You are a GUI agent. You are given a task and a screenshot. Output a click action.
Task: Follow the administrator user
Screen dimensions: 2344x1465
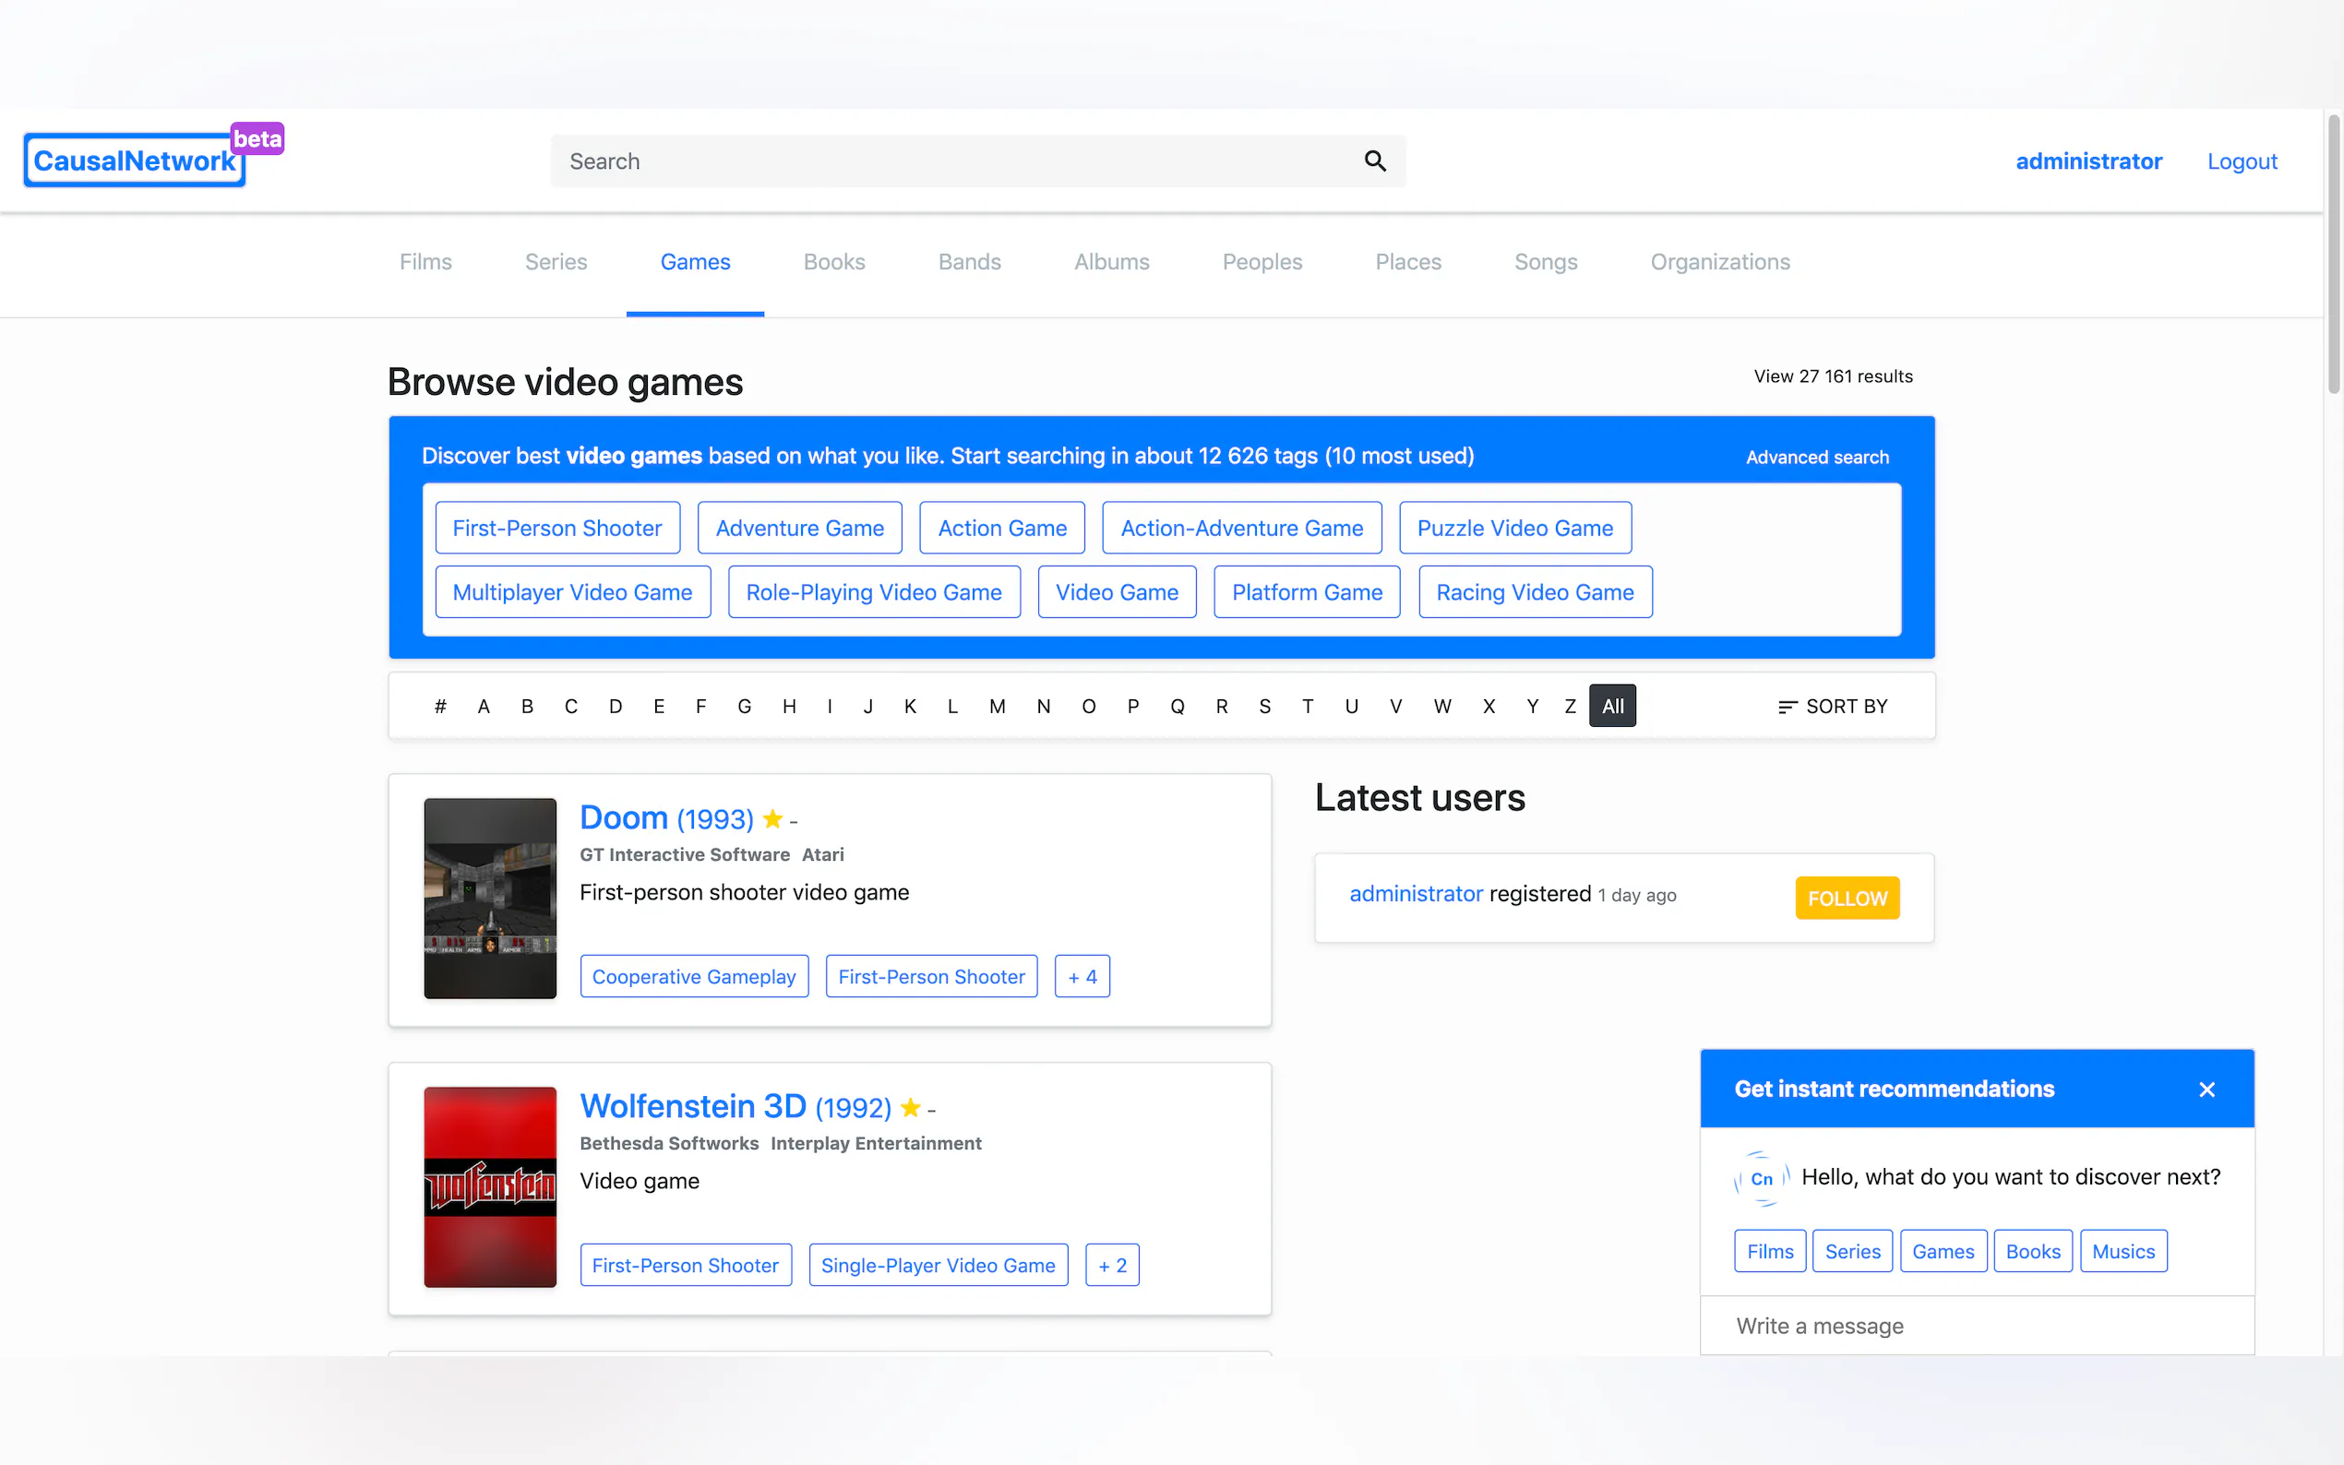pyautogui.click(x=1846, y=899)
